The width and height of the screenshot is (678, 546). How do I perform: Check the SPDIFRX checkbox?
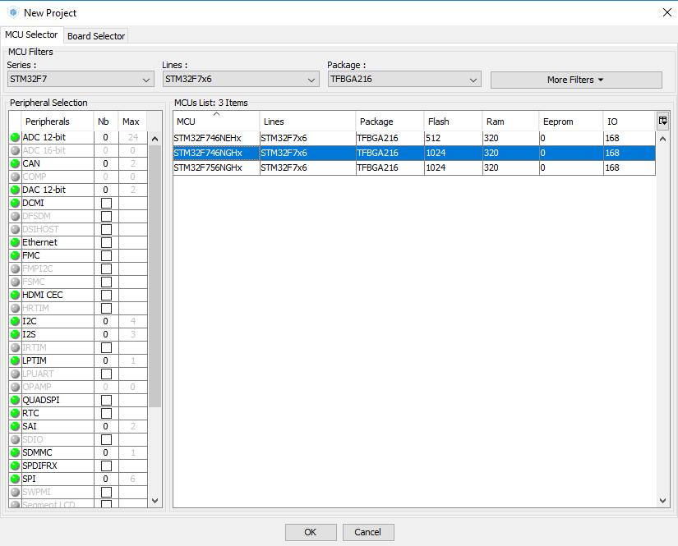[106, 466]
